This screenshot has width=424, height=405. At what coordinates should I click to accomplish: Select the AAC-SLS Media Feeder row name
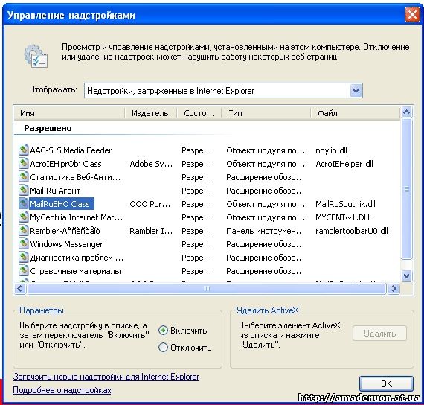coord(71,150)
